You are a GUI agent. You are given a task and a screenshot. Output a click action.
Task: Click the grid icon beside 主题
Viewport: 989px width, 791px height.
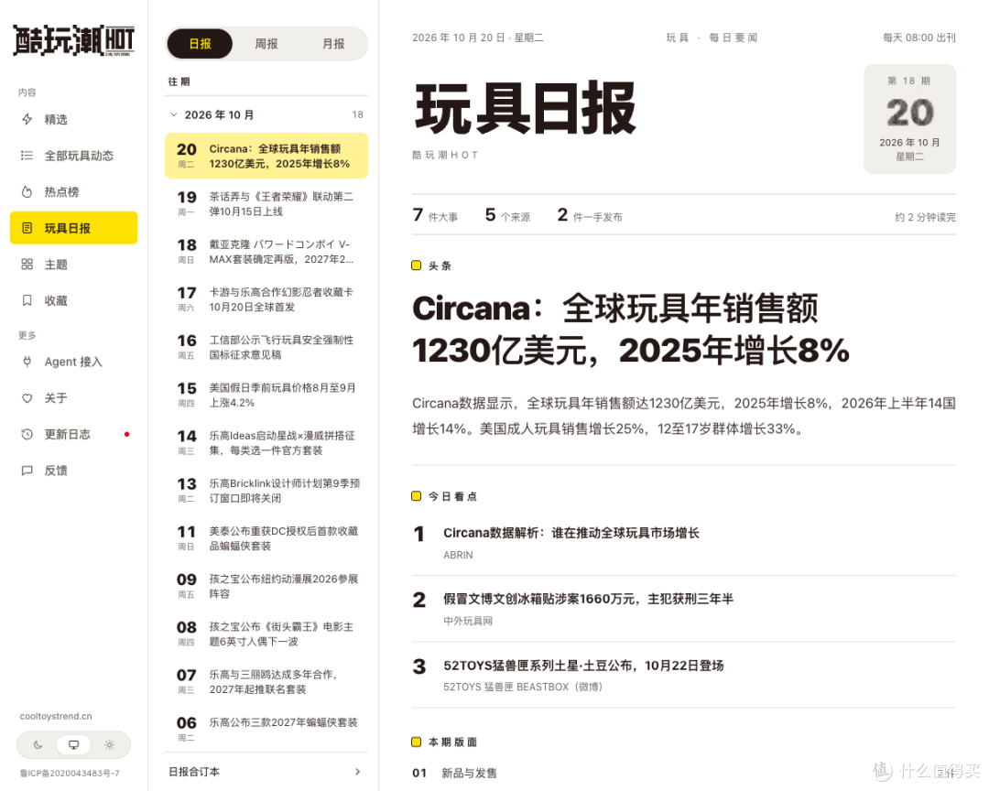click(x=27, y=265)
